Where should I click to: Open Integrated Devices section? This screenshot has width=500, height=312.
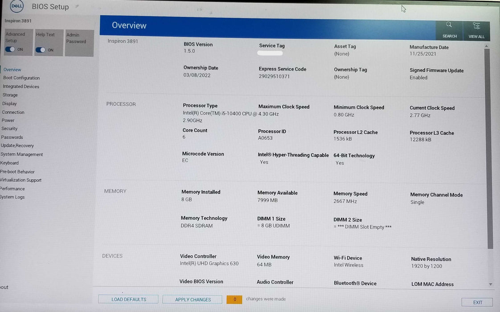21,86
